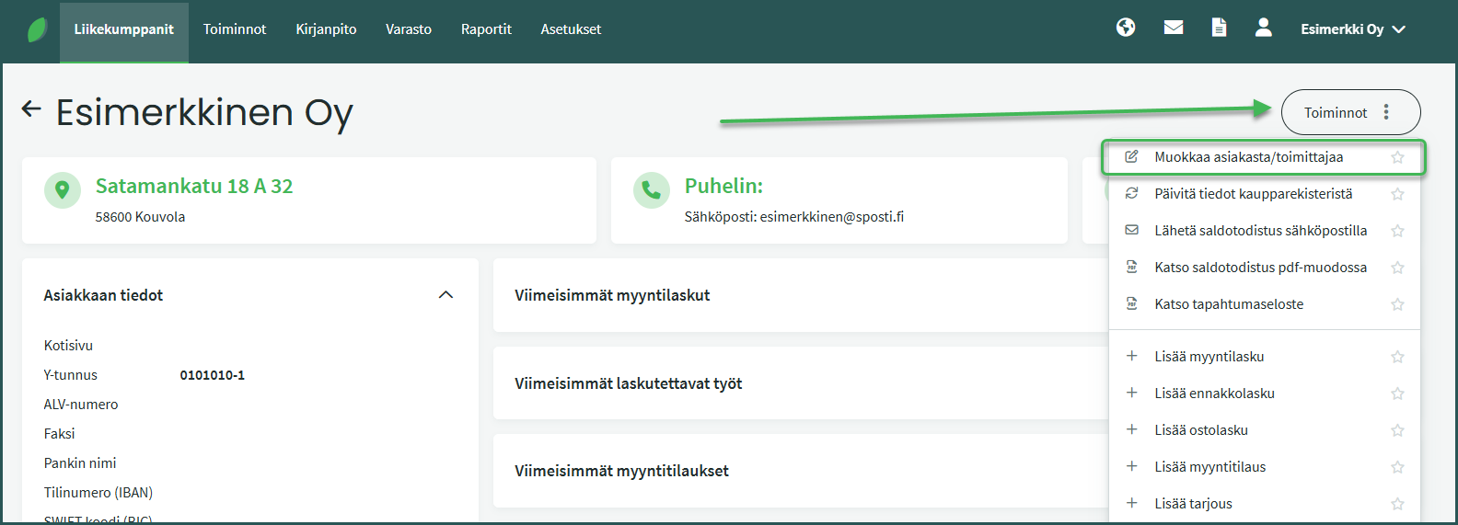This screenshot has width=1458, height=525.
Task: Click the green location pin icon
Action: (x=63, y=189)
